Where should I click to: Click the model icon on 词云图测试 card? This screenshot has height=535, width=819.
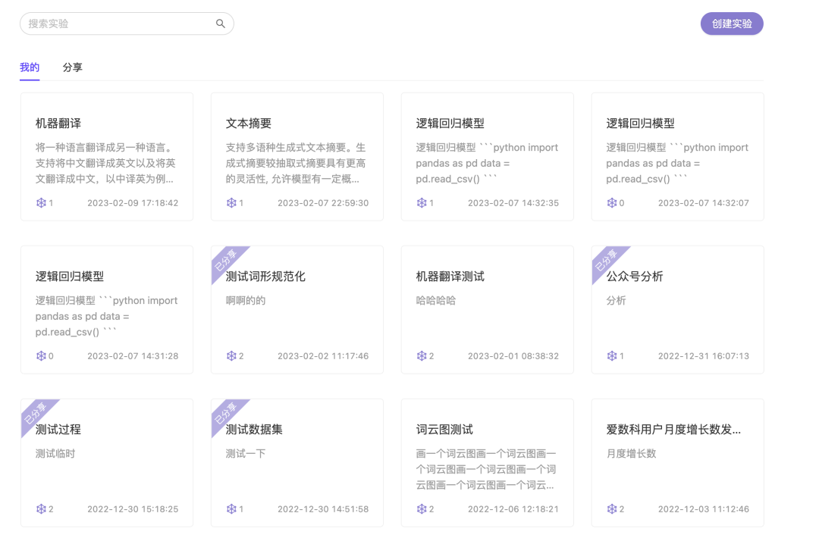(x=422, y=508)
